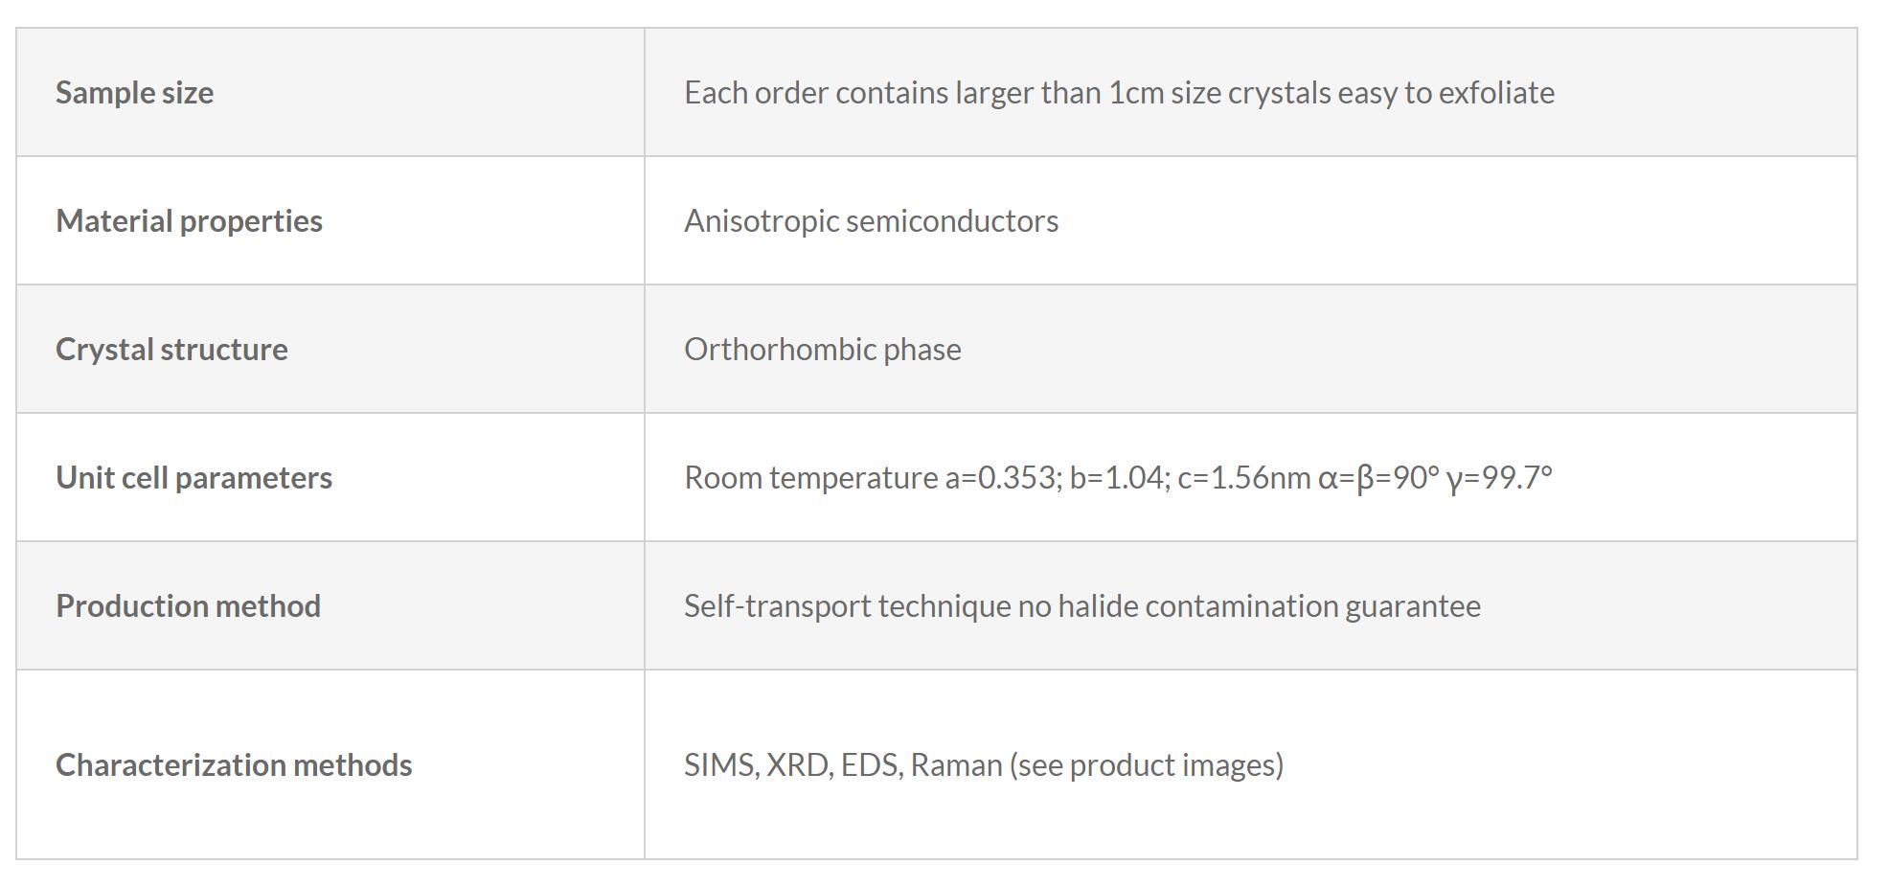Viewport: 1889px width, 888px height.
Task: Click the "Crystal structure" row heading
Action: tap(171, 350)
